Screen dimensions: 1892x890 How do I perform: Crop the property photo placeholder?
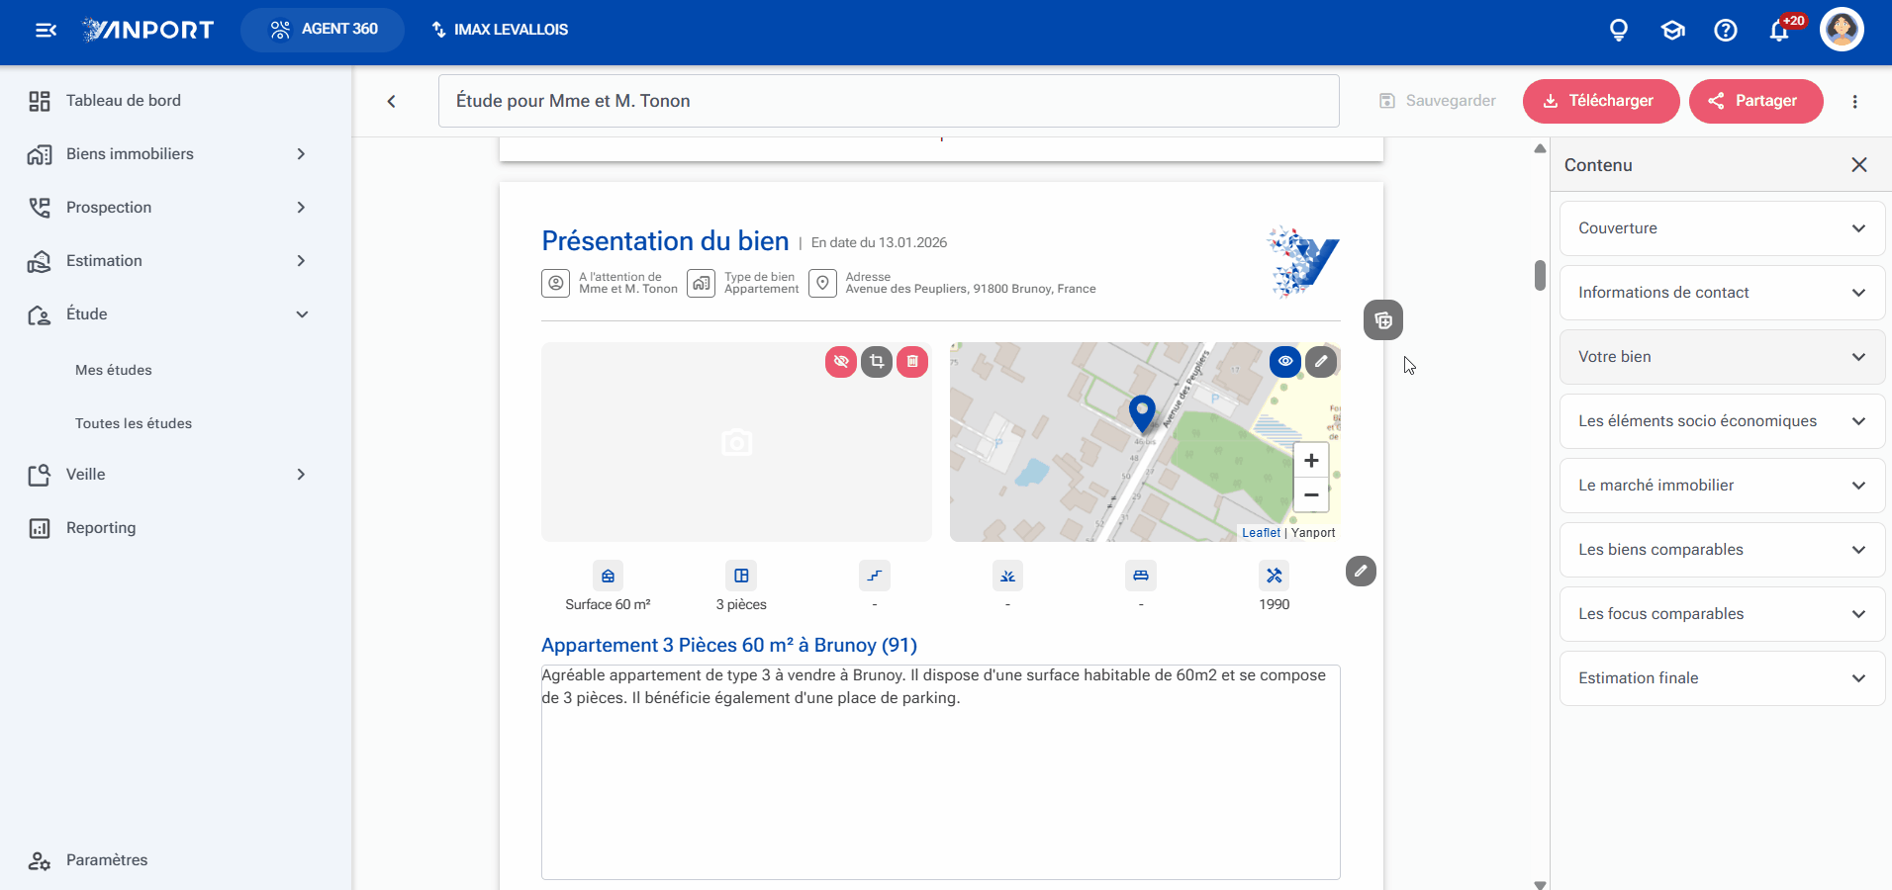(x=877, y=362)
